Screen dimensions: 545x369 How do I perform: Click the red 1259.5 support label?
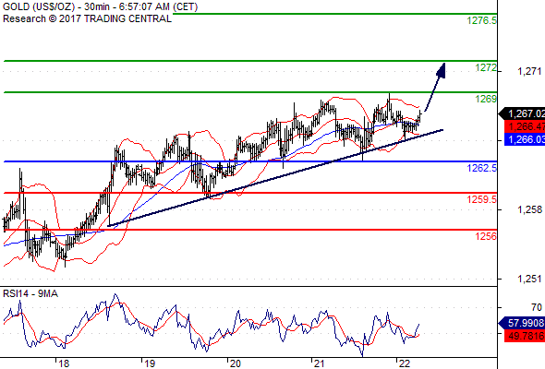[x=482, y=199]
